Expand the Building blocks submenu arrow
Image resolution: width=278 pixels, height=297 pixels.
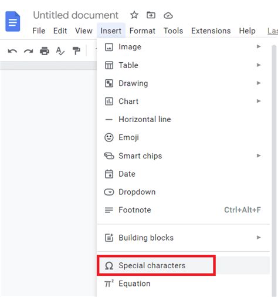(259, 238)
